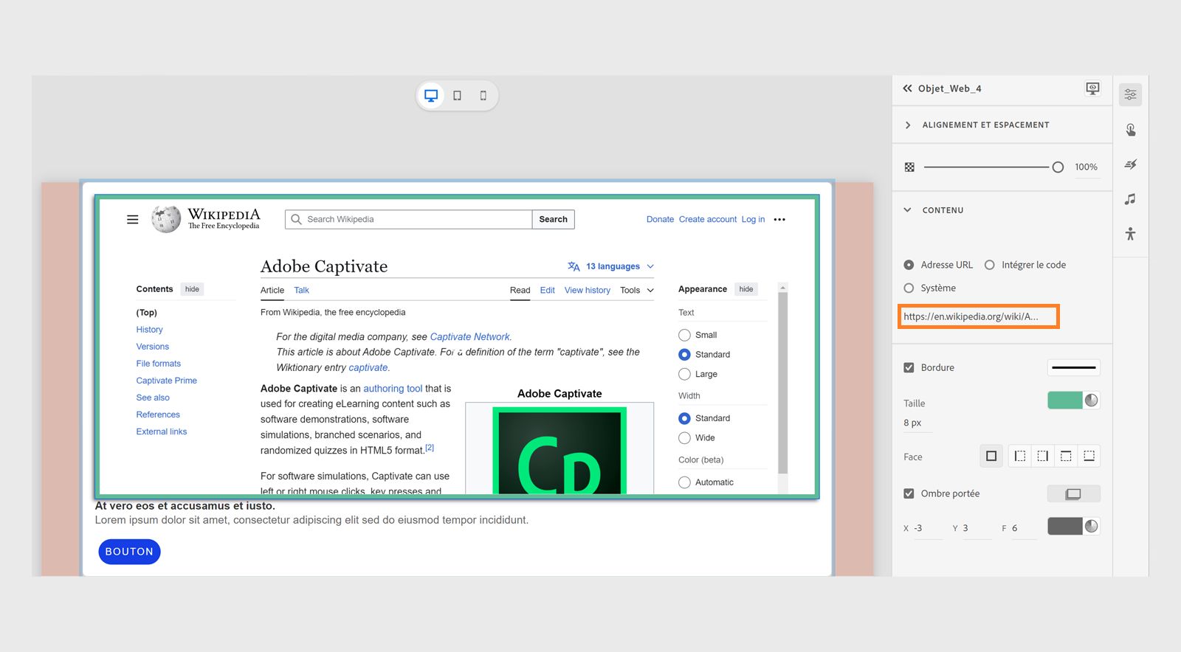The height and width of the screenshot is (652, 1181).
Task: Open Wikipedia more options ellipsis
Action: coord(779,220)
